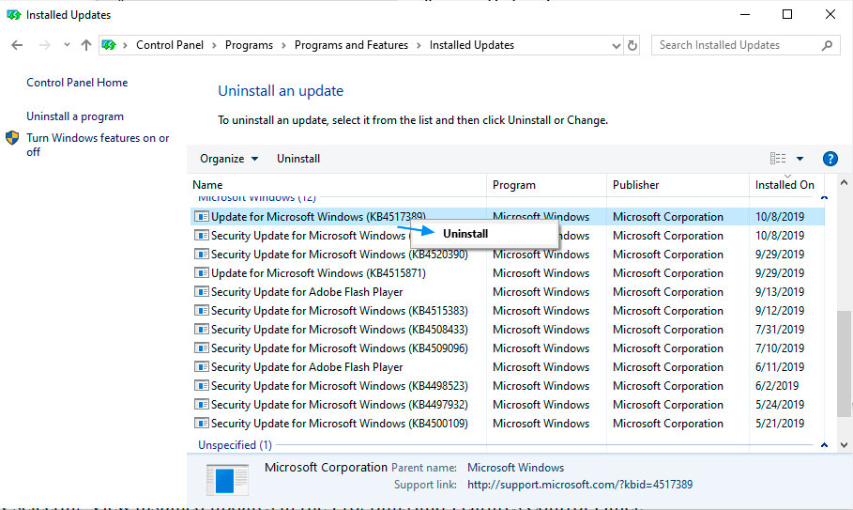Refresh the Installed Updates list
This screenshot has height=510, width=853.
click(x=632, y=46)
